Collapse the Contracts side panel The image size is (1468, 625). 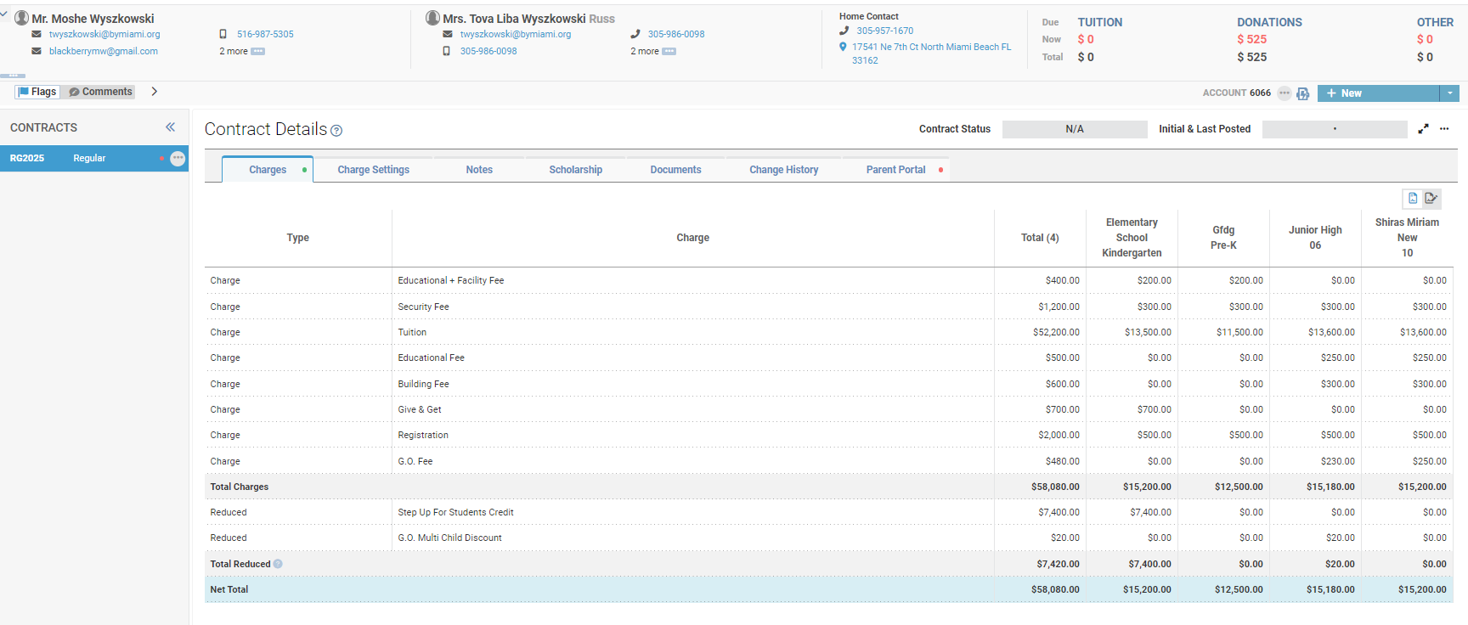point(171,127)
